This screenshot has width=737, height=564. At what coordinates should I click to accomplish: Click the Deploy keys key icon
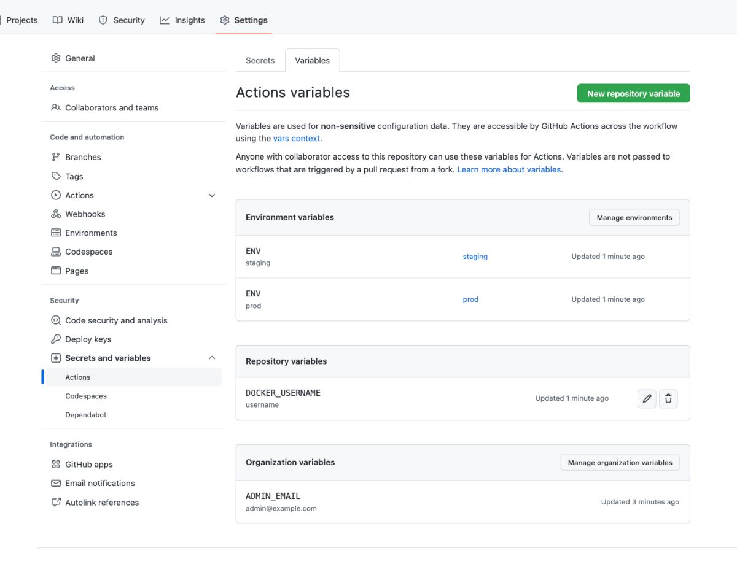tap(56, 339)
